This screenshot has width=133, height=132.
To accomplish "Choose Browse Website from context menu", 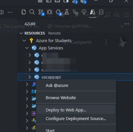I will pyautogui.click(x=76, y=98).
